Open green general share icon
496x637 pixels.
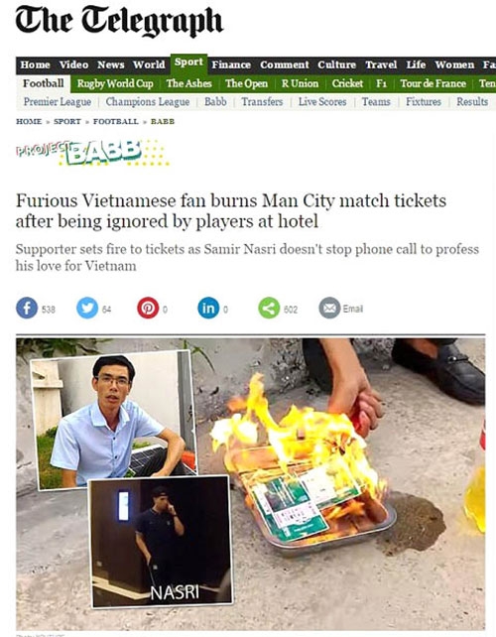point(269,308)
